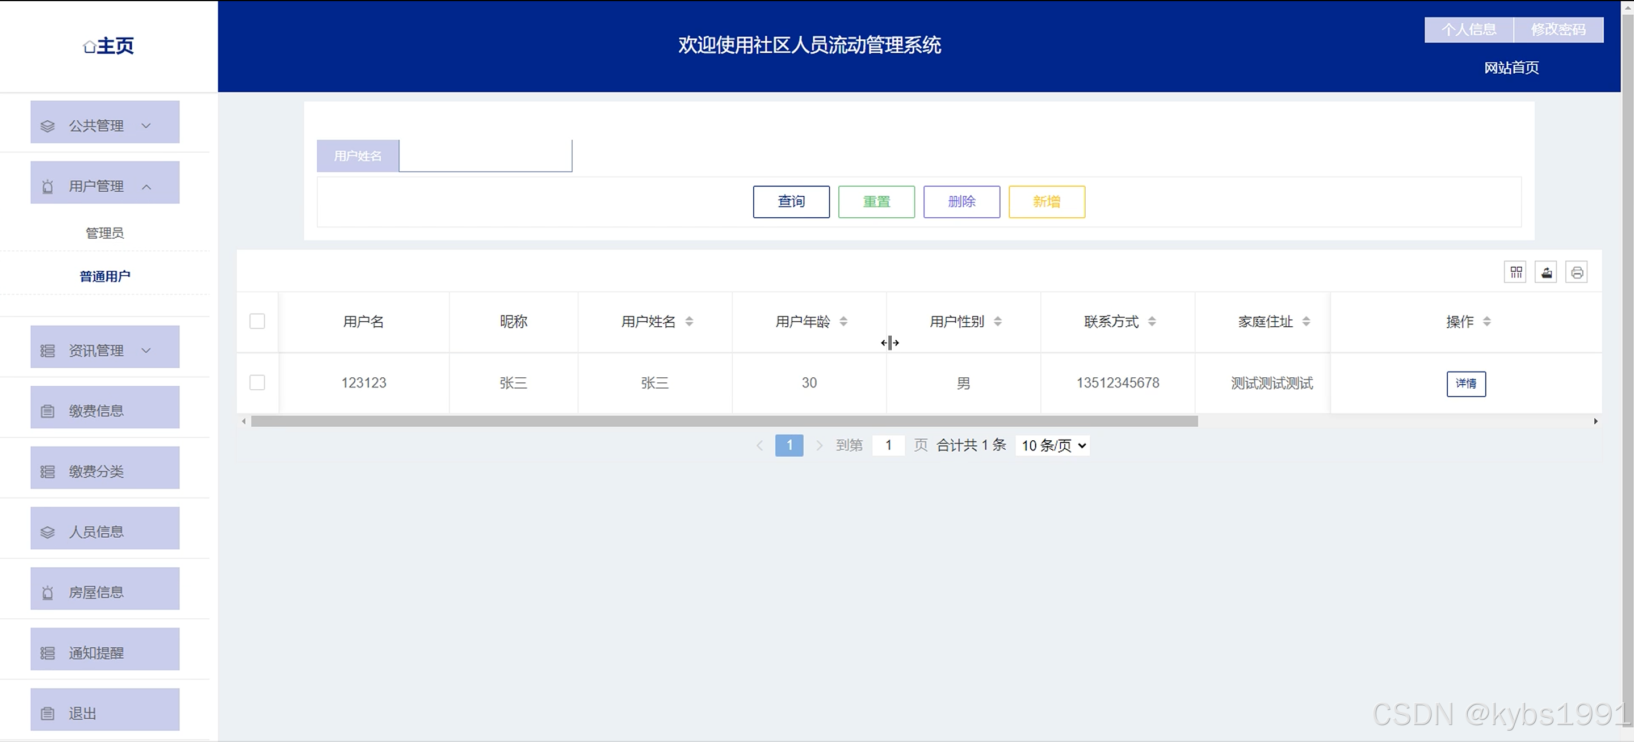The height and width of the screenshot is (742, 1634).
Task: Expand the 资讯管理 menu
Action: (x=104, y=350)
